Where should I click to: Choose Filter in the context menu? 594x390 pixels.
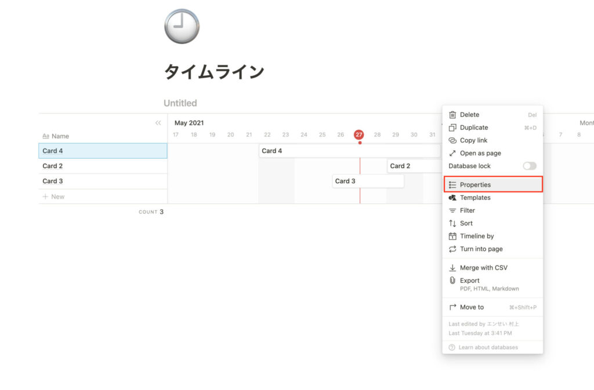click(492, 210)
